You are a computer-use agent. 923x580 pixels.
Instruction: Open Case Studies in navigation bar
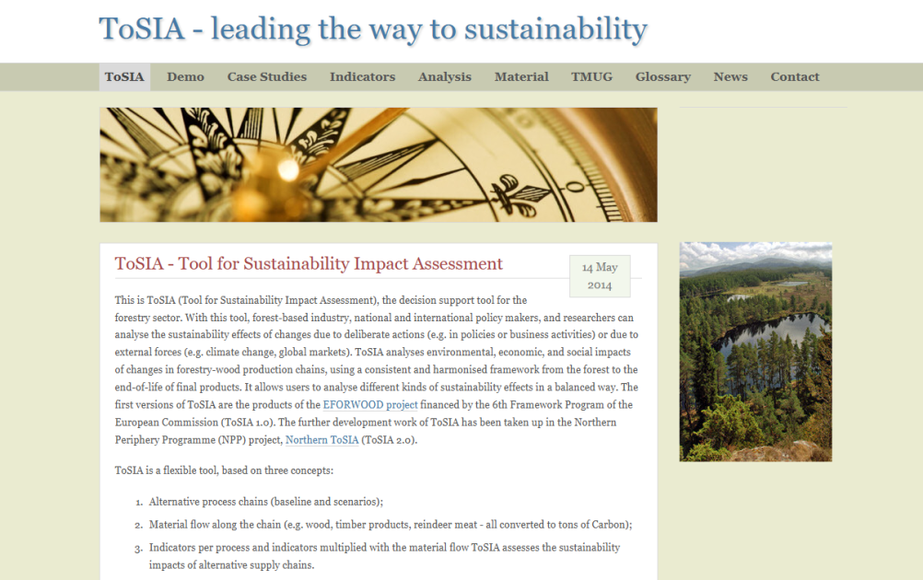click(266, 77)
